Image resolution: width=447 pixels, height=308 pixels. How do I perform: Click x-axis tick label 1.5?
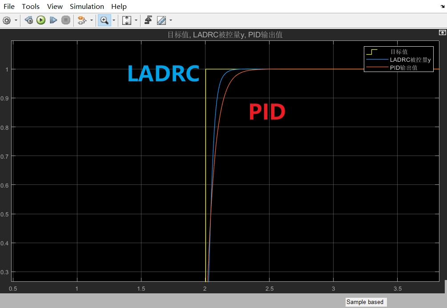point(141,288)
